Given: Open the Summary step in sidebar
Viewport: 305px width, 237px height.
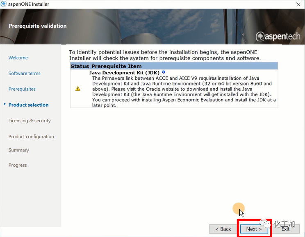Looking at the screenshot, I should click(x=18, y=150).
